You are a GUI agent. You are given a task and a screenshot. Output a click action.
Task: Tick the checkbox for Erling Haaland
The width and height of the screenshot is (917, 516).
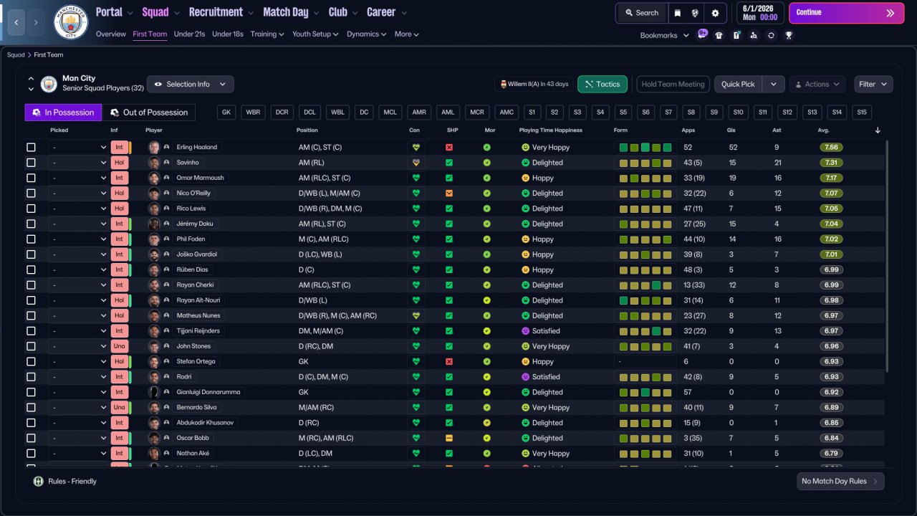pos(31,148)
